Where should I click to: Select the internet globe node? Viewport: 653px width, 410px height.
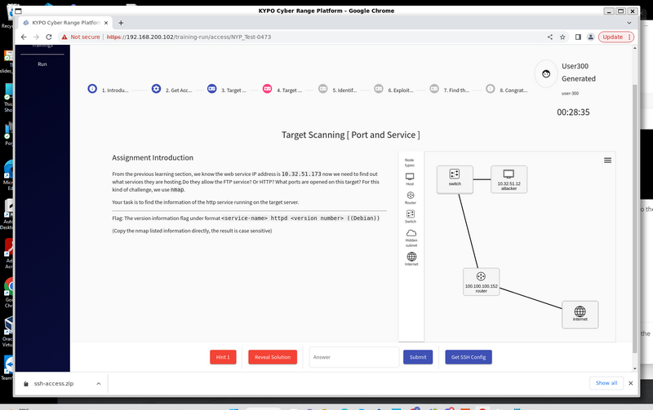pyautogui.click(x=580, y=315)
